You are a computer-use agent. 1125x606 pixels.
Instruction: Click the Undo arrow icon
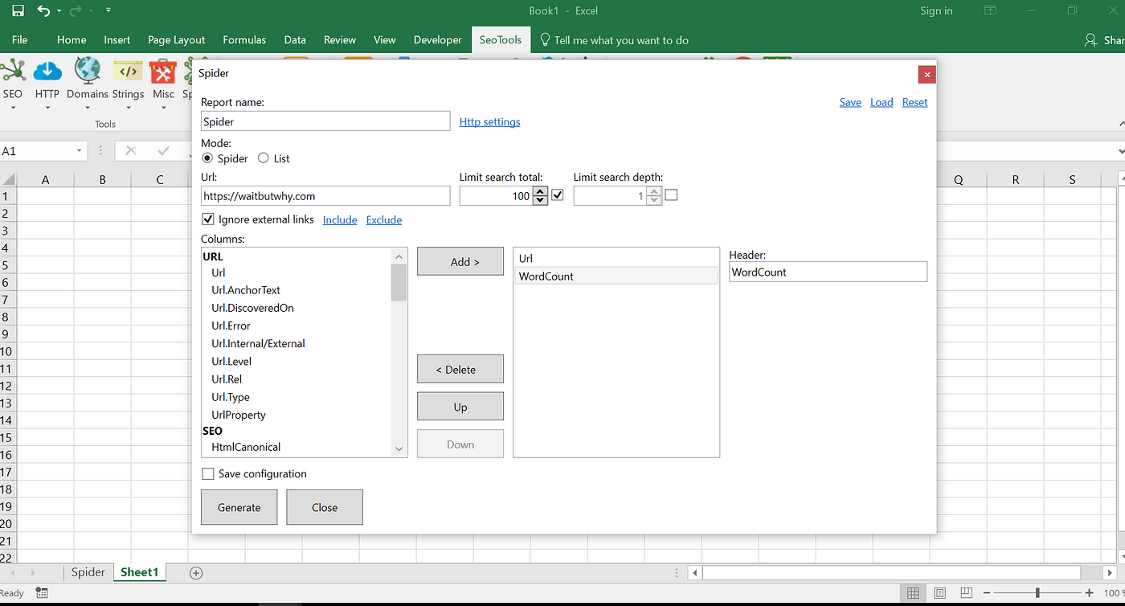[x=43, y=11]
